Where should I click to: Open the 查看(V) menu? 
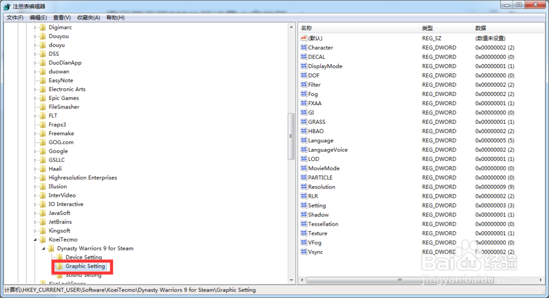point(62,18)
